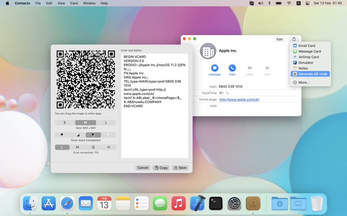
Task: Choose the first QR style option
Action: tap(62, 135)
